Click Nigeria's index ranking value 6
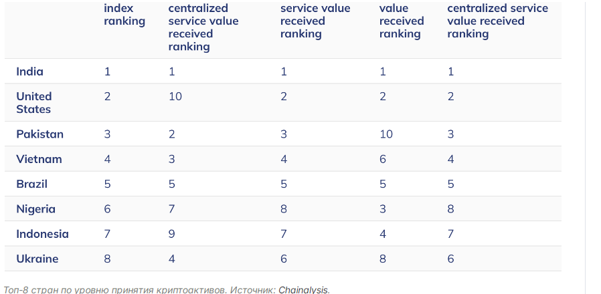Viewport: 601px width, 294px height. (107, 209)
